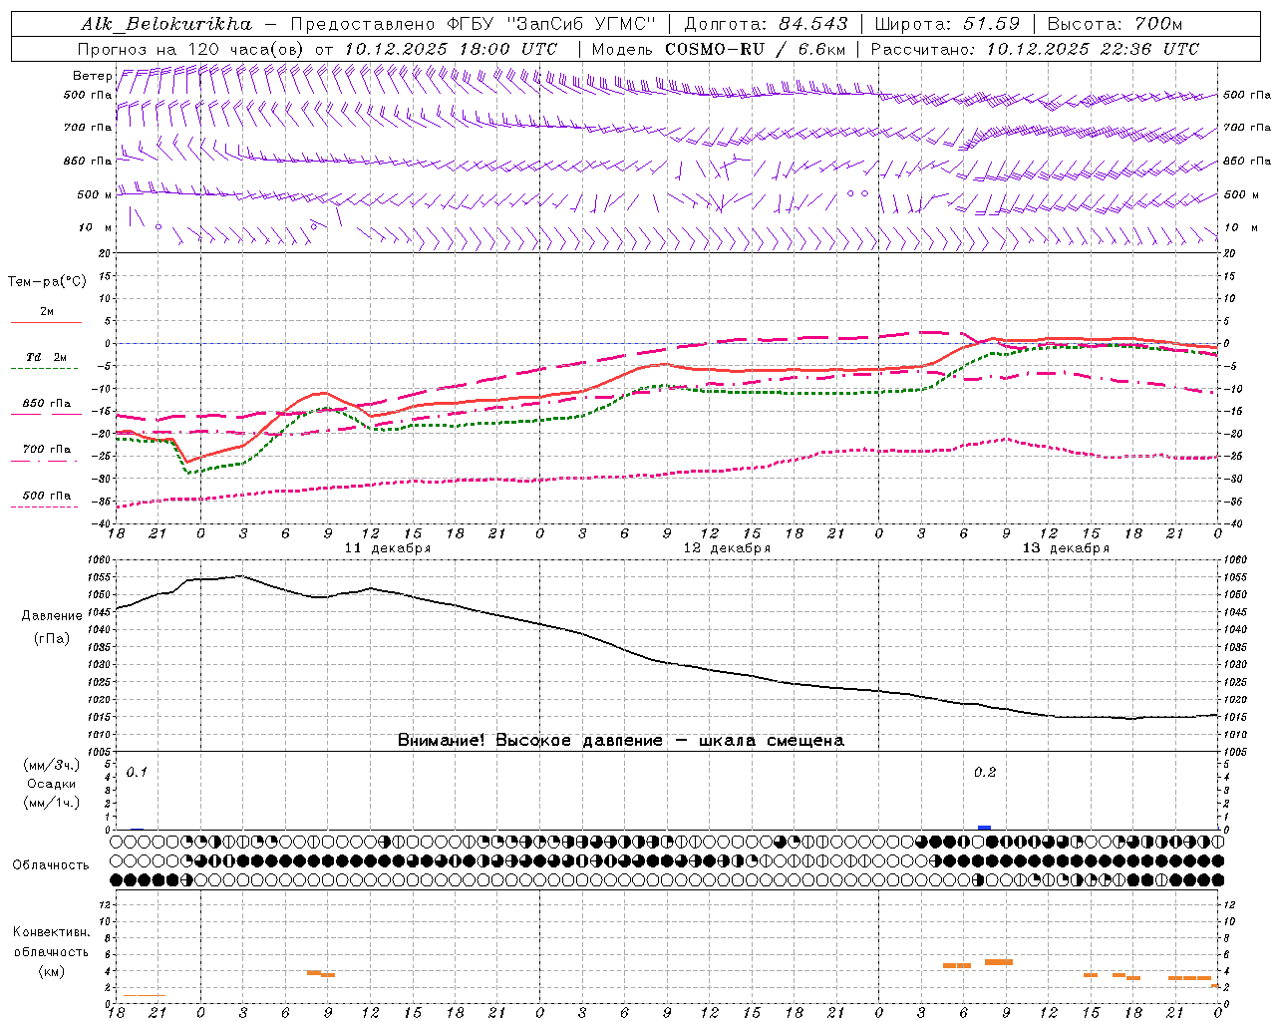This screenshot has width=1276, height=1021.
Task: Click the 0.2 precipitation amount value
Action: pyautogui.click(x=985, y=773)
